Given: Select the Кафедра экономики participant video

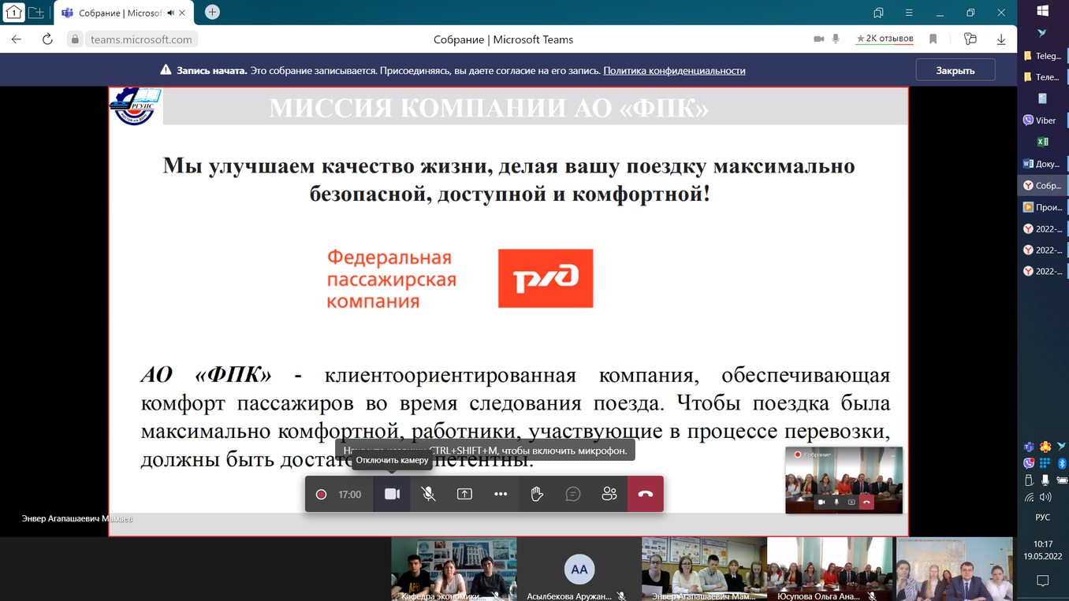Looking at the screenshot, I should coord(454,569).
